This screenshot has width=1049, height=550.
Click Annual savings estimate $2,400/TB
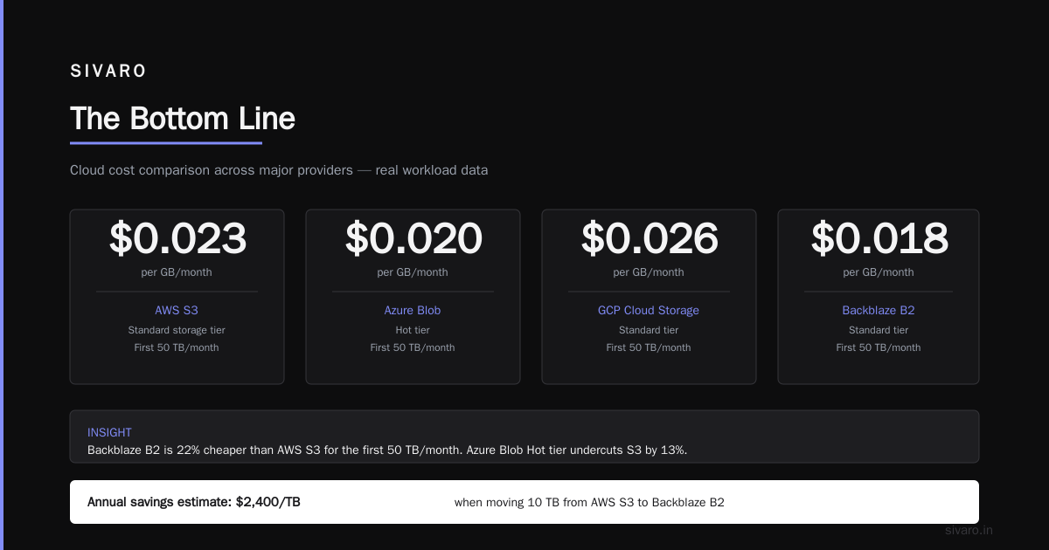coord(194,502)
